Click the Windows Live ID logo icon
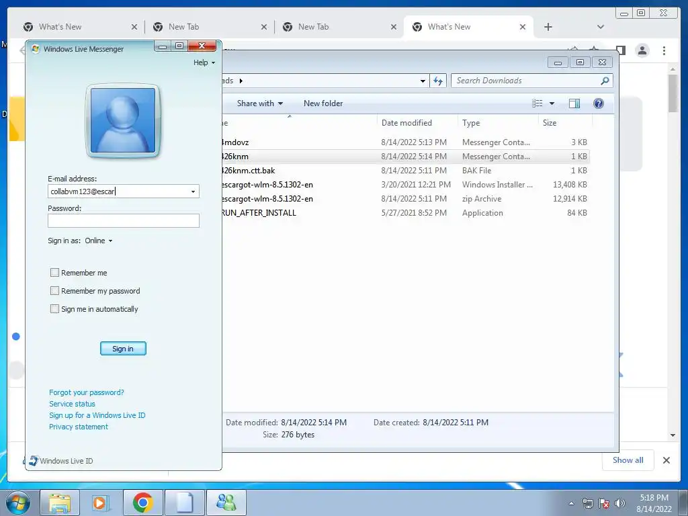Image resolution: width=688 pixels, height=516 pixels. (34, 461)
